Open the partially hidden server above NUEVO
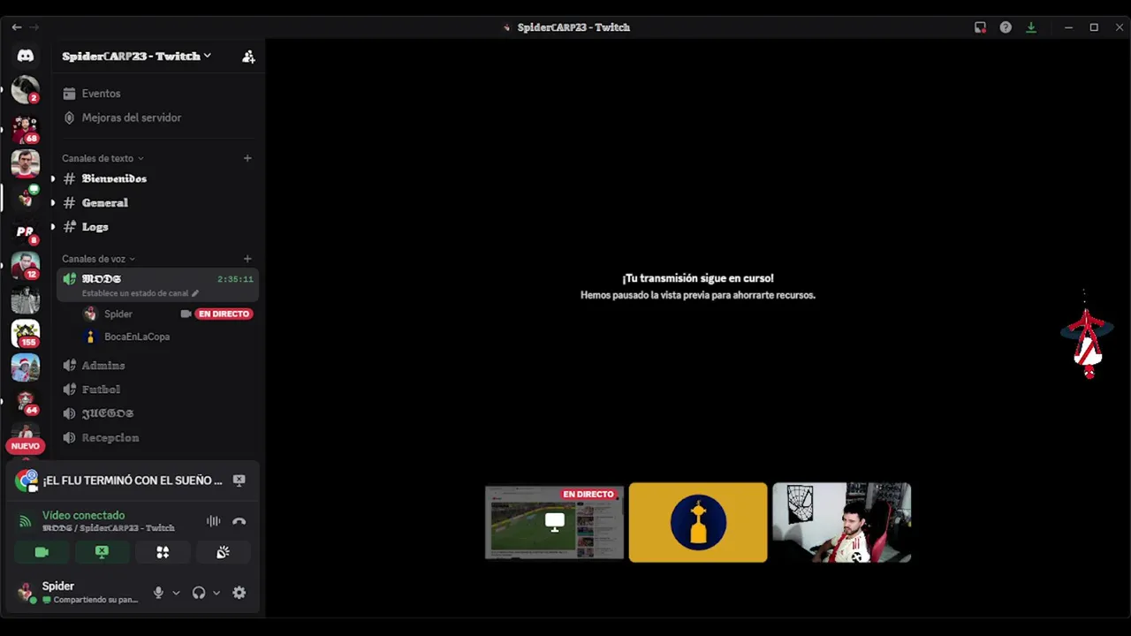The image size is (1131, 636). click(x=26, y=430)
